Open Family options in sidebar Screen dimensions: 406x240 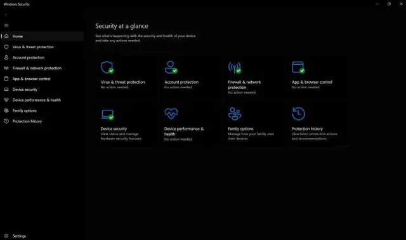tap(43, 110)
